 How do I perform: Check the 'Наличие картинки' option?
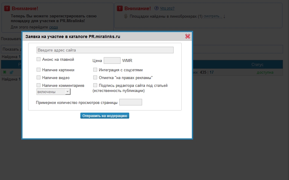(38, 69)
